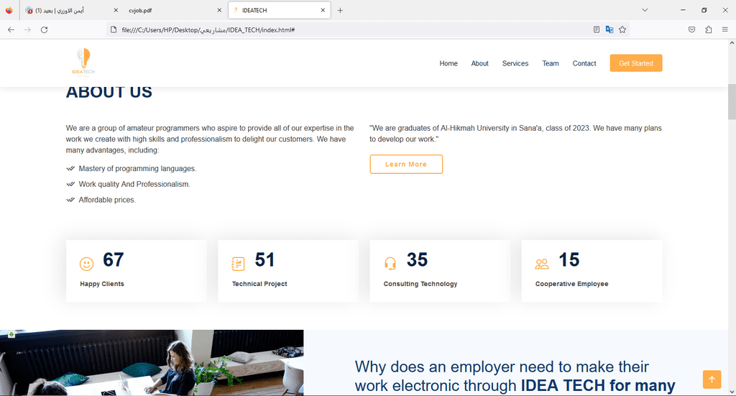Open the Pocket save icon

click(x=691, y=29)
